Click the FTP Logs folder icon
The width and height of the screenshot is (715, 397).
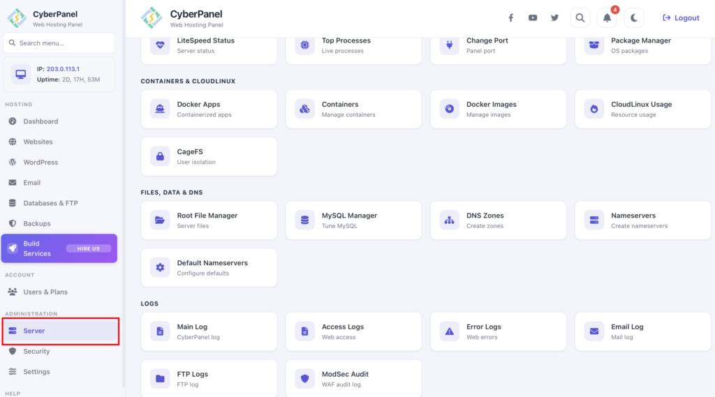(160, 379)
